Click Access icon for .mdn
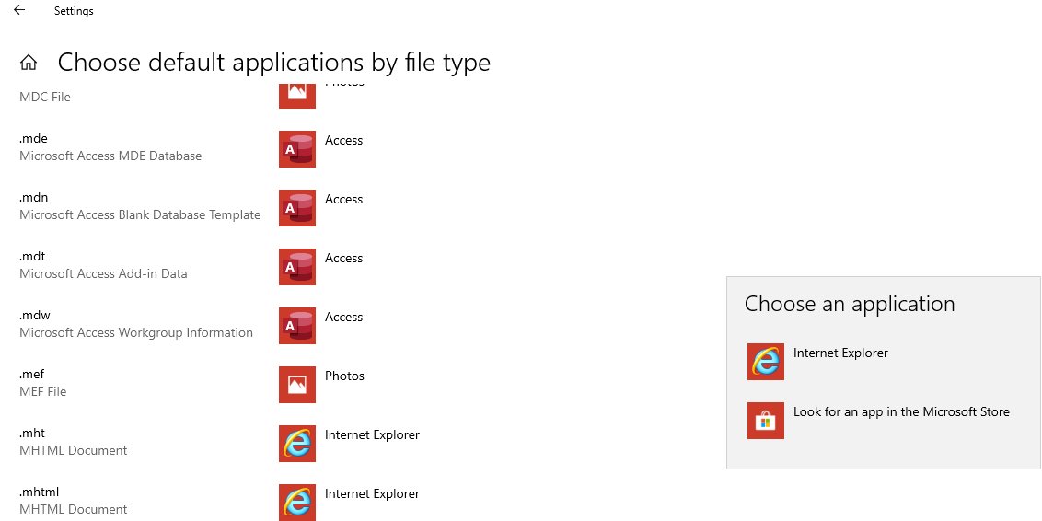Viewport: 1042px width, 521px height. pos(297,208)
